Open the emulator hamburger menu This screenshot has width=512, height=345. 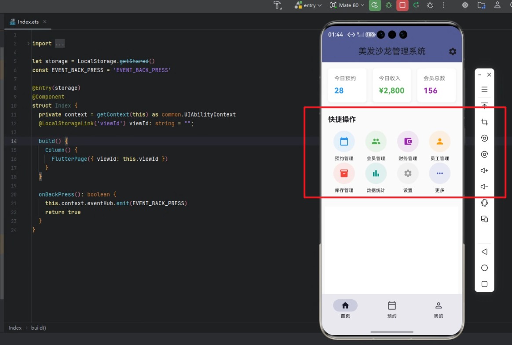(485, 89)
